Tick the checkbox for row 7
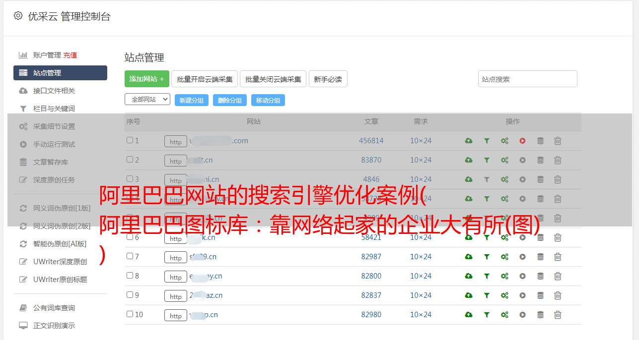 pos(130,256)
